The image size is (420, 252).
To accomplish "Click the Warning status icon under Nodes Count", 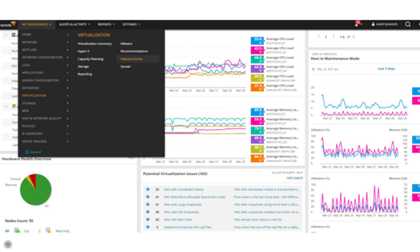I will click(x=48, y=230).
